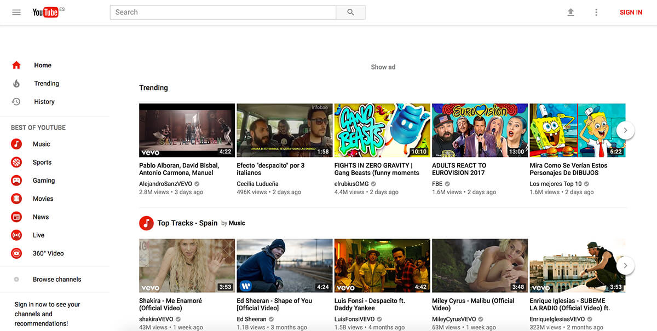Open Shakira Me Enamoré video thumbnail
Image resolution: width=657 pixels, height=331 pixels.
[x=187, y=266]
